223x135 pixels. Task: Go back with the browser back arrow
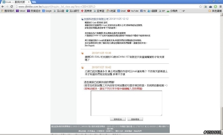[3, 7]
